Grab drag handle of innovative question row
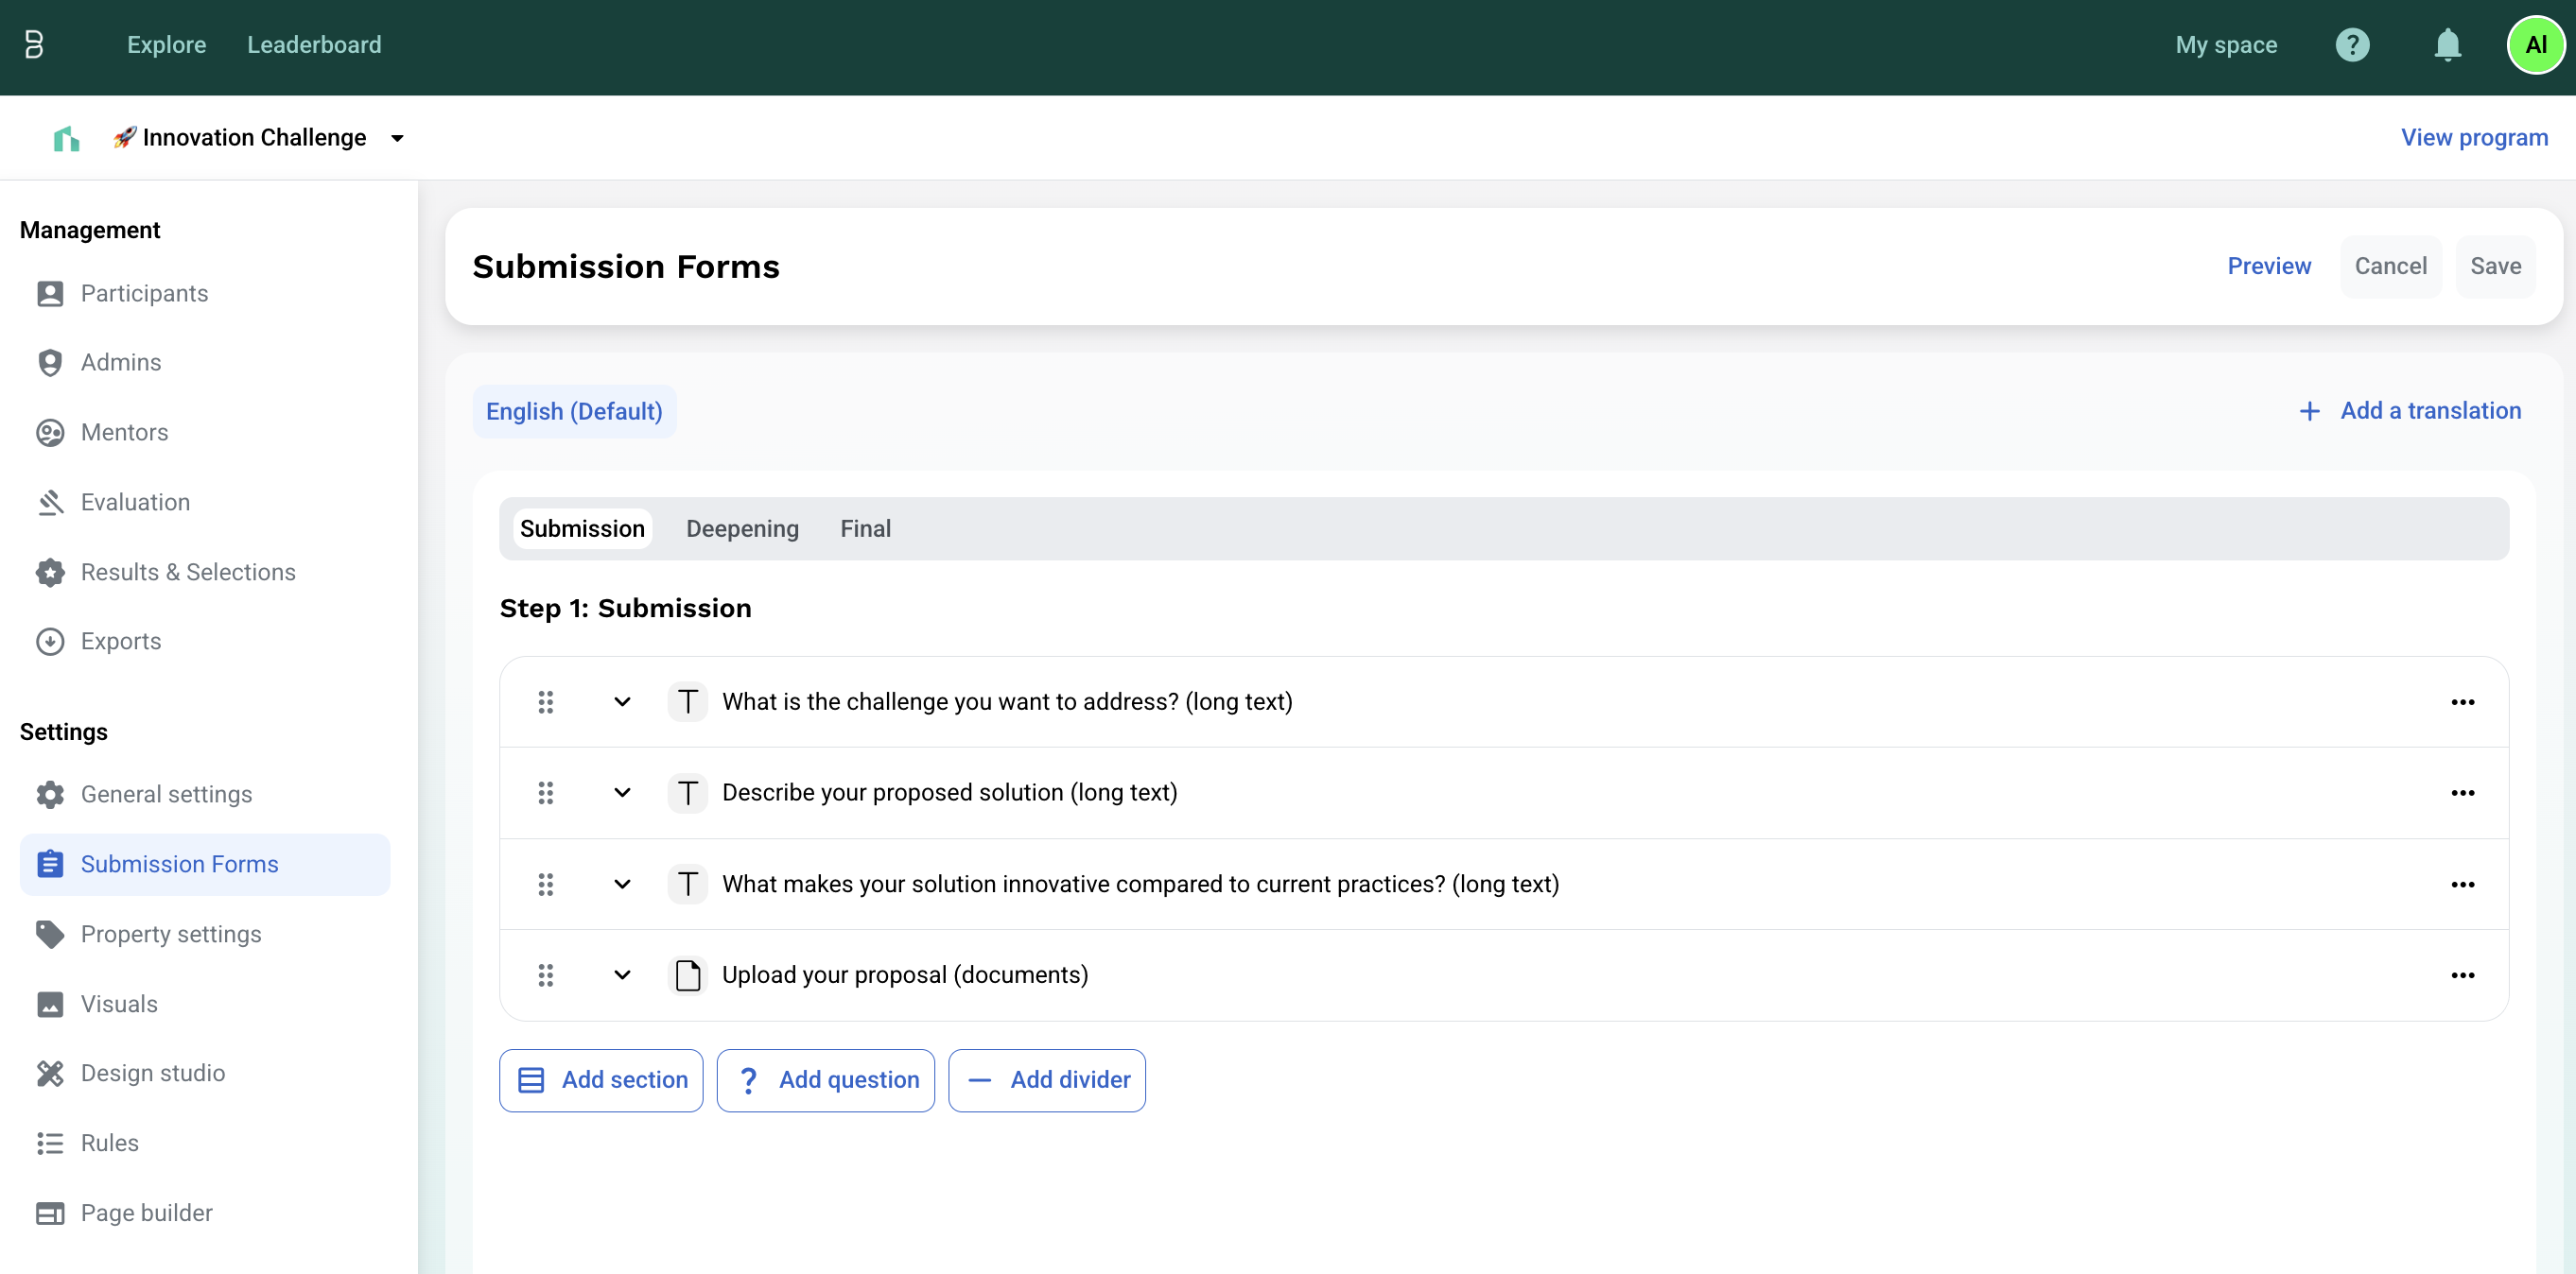2576x1274 pixels. (546, 885)
